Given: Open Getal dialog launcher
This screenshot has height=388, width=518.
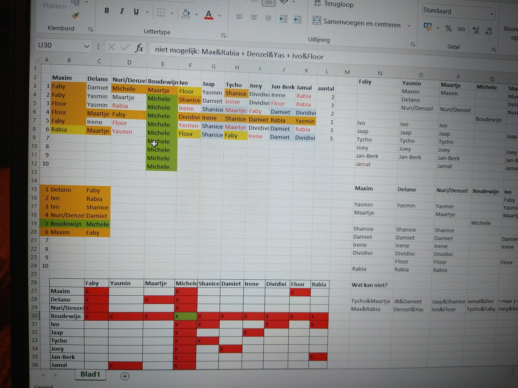Looking at the screenshot, I should [494, 50].
